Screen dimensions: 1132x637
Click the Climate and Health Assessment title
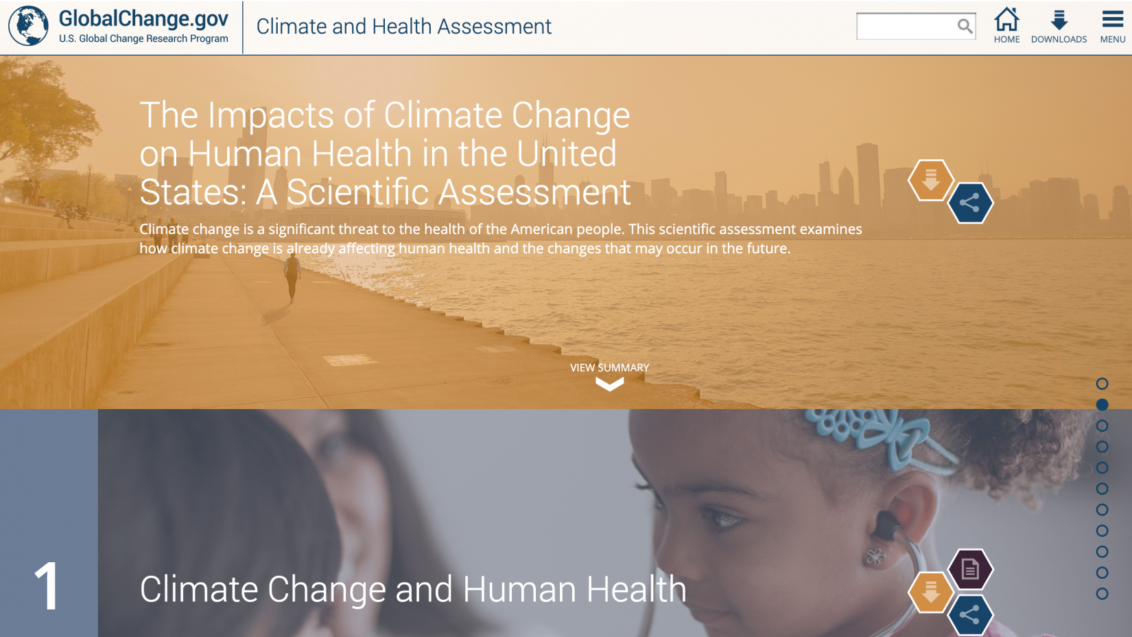click(x=403, y=26)
